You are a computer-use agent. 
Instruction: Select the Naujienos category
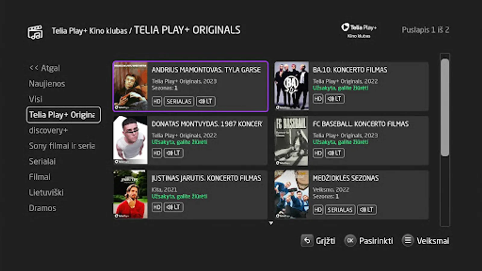(47, 84)
